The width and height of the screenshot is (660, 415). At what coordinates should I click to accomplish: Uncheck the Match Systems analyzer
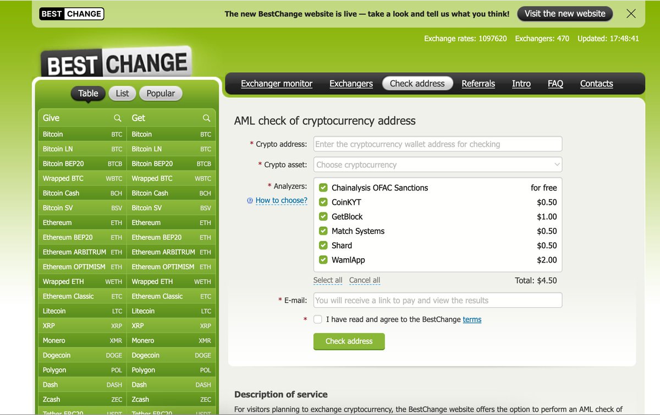coord(323,231)
